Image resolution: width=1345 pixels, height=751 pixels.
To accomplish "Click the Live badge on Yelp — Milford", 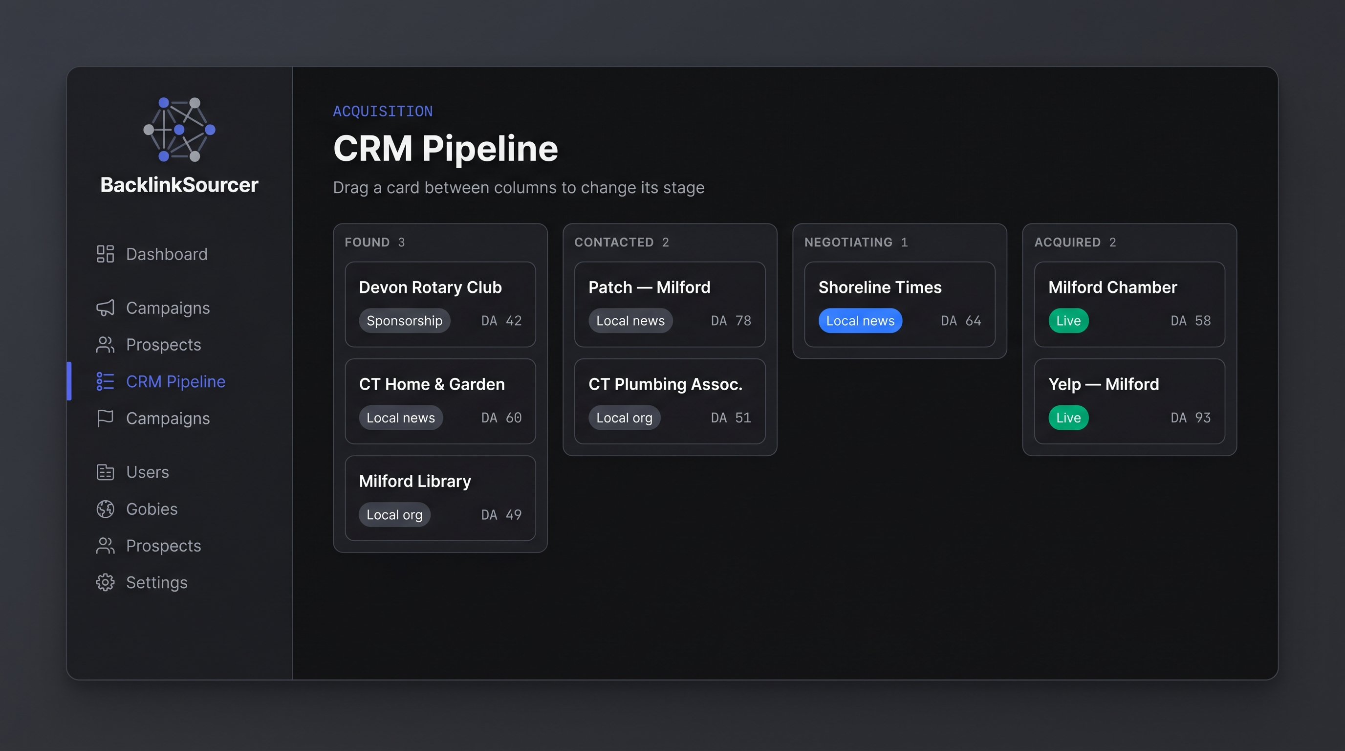I will tap(1068, 418).
